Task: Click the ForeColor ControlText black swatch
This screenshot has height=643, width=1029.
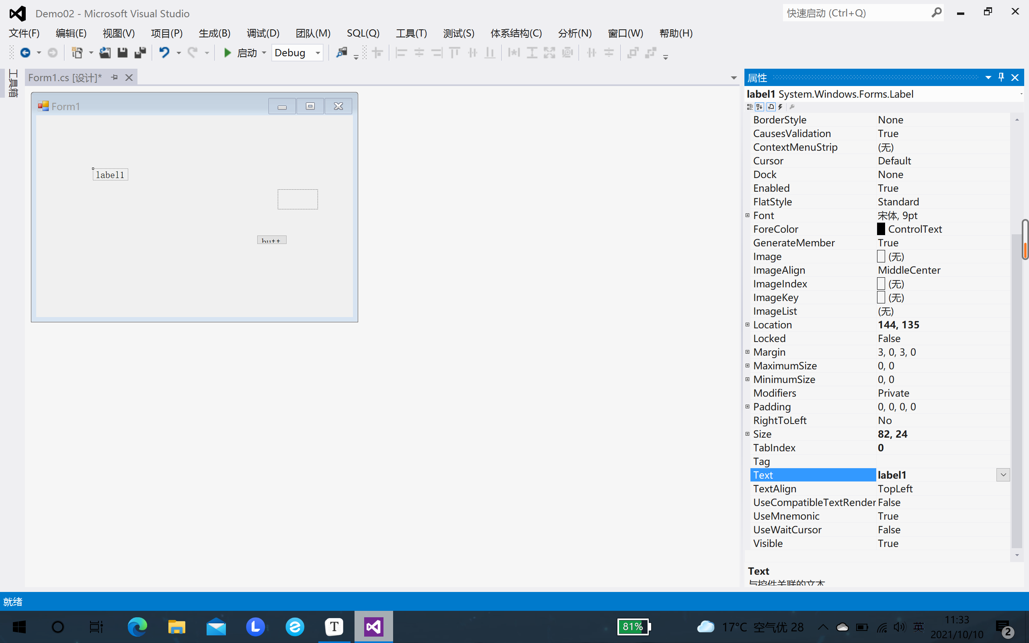Action: 881,229
